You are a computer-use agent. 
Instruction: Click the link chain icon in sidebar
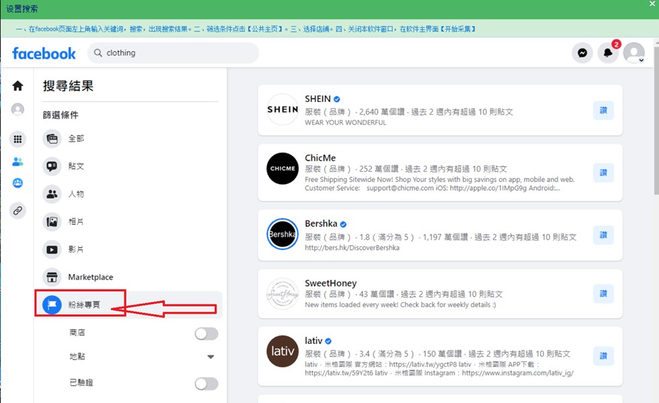pyautogui.click(x=17, y=210)
